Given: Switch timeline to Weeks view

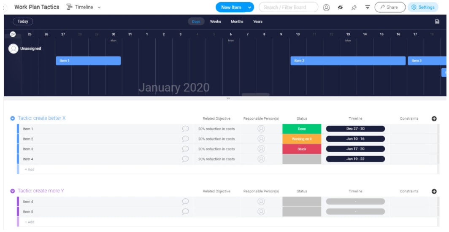Looking at the screenshot, I should coord(215,22).
